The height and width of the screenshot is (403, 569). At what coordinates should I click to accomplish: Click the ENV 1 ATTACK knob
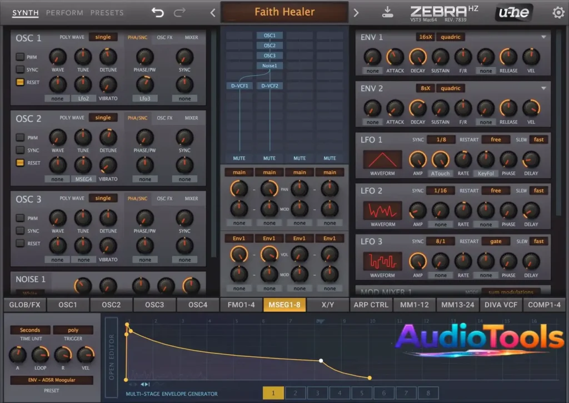click(395, 57)
